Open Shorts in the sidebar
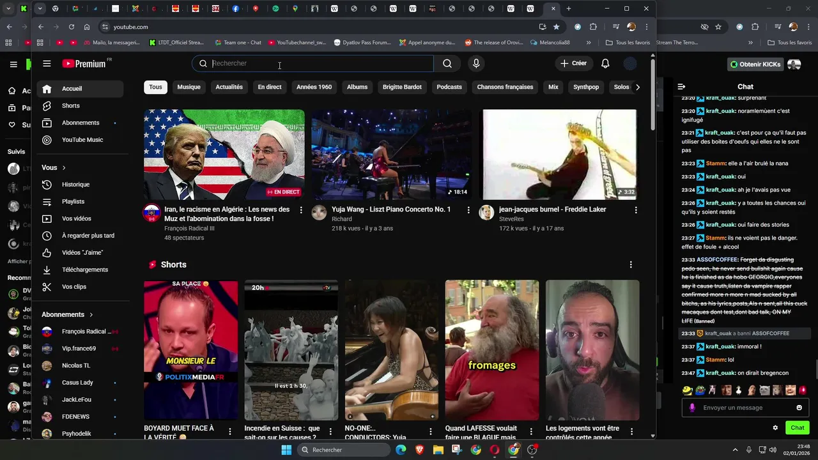The image size is (818, 460). [x=80, y=105]
